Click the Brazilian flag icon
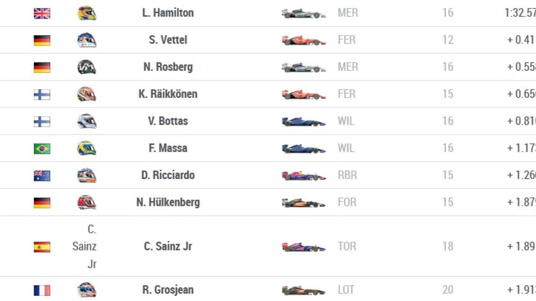This screenshot has width=536, height=301. click(x=42, y=149)
